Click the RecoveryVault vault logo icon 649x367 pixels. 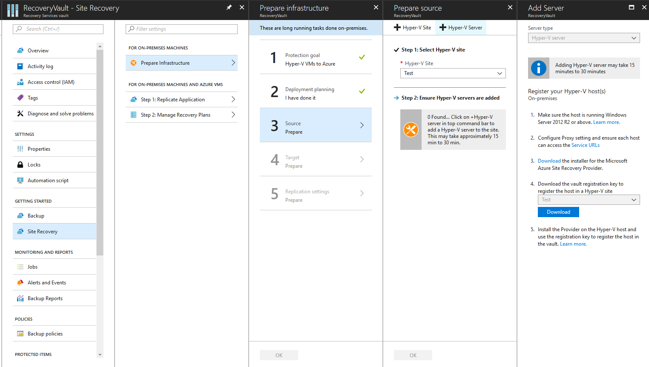(13, 11)
